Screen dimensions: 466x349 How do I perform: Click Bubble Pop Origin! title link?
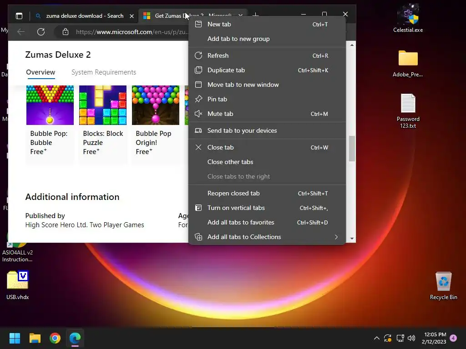click(x=153, y=138)
